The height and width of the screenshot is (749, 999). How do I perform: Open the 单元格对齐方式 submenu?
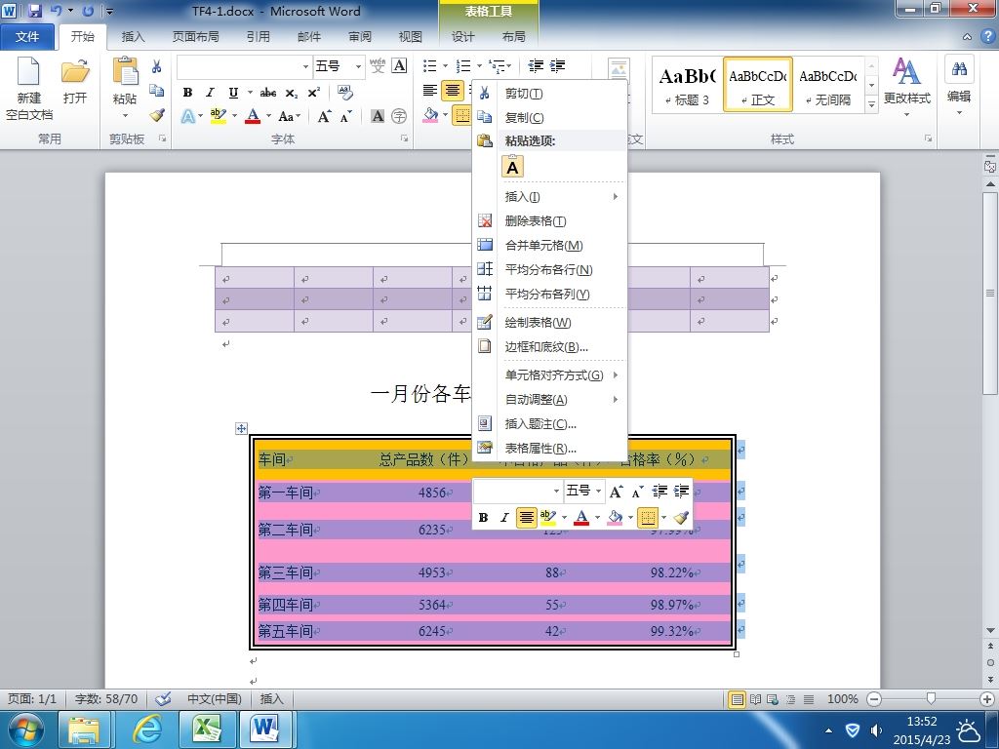coord(553,375)
